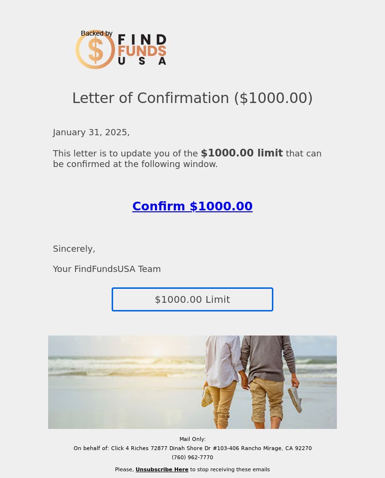385x478 pixels.
Task: Click the $1000.00 Limit button
Action: point(192,299)
